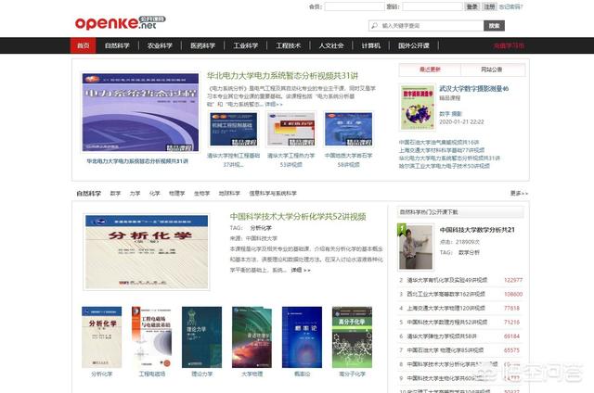This screenshot has width=594, height=393.
Task: Click the red link at nav bar right
Action: pyautogui.click(x=509, y=45)
